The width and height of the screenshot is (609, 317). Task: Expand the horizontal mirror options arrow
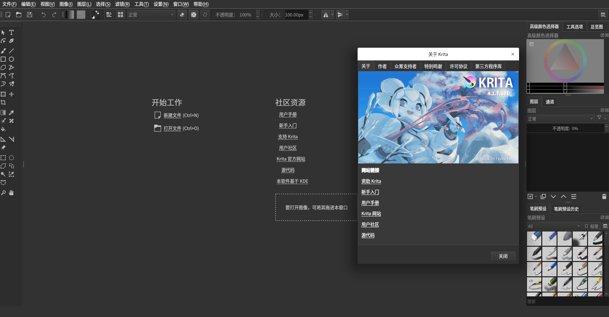(332, 15)
